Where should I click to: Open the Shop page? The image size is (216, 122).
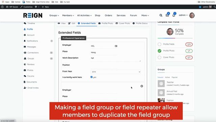[98, 15]
